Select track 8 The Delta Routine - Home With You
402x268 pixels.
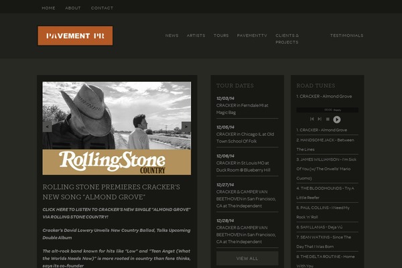point(326,261)
